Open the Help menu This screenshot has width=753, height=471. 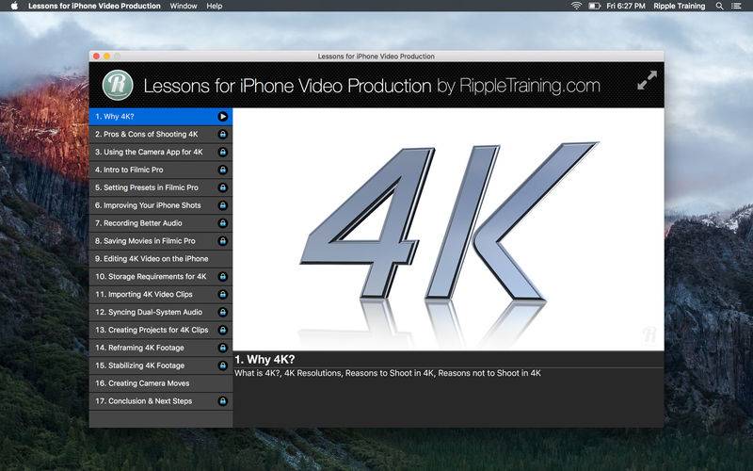215,6
